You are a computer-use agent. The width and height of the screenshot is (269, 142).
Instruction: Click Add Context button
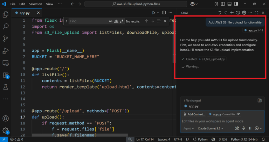[194, 114]
